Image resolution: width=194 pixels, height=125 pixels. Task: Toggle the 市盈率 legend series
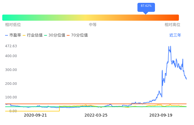pos(13,35)
